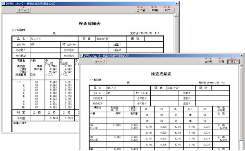Close the front print preview window
The image size is (245, 151).
click(x=241, y=56)
